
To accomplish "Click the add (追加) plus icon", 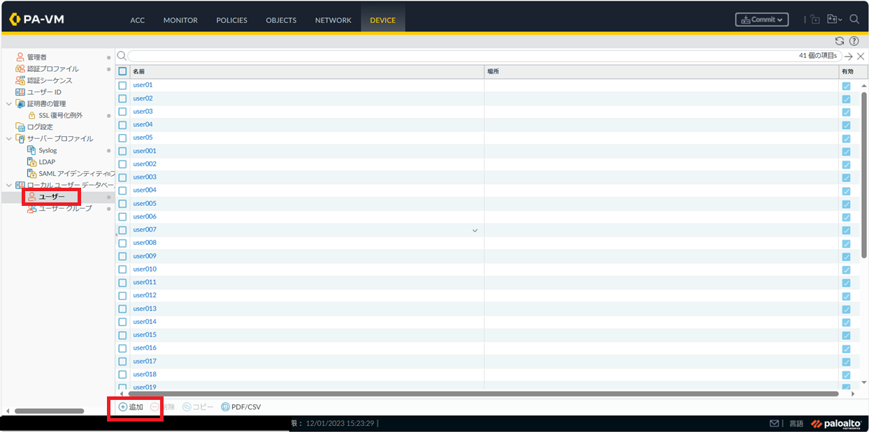I will [123, 407].
